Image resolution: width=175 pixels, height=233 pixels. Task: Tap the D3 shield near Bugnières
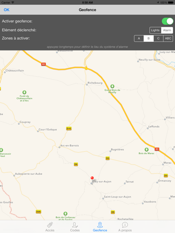tap(107, 158)
